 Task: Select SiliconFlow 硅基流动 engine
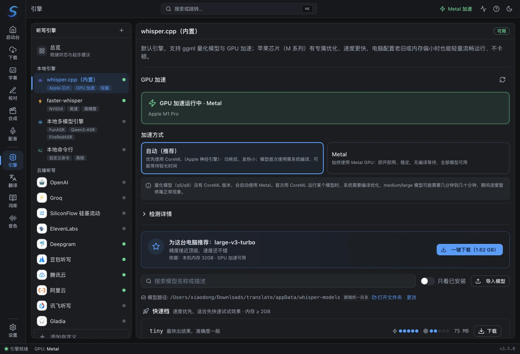82,213
